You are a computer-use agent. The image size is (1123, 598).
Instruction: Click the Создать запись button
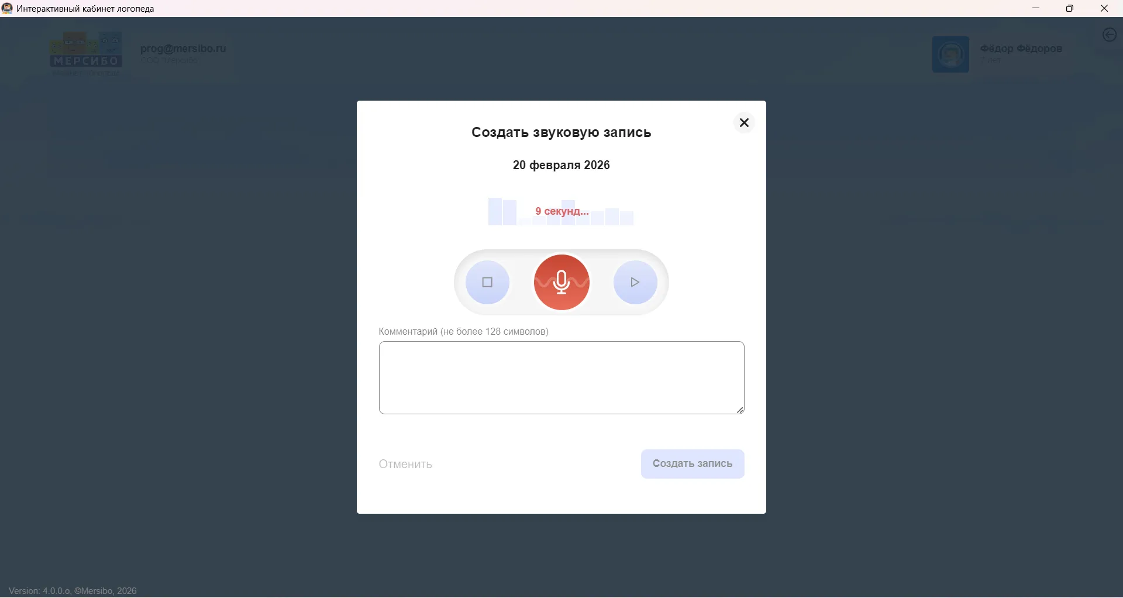[693, 463]
